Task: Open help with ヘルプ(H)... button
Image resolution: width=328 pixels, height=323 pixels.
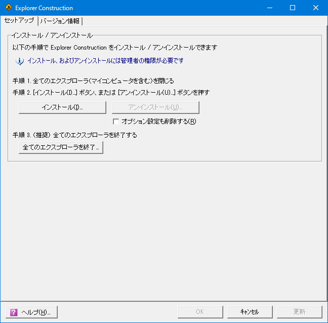Action: (31, 312)
